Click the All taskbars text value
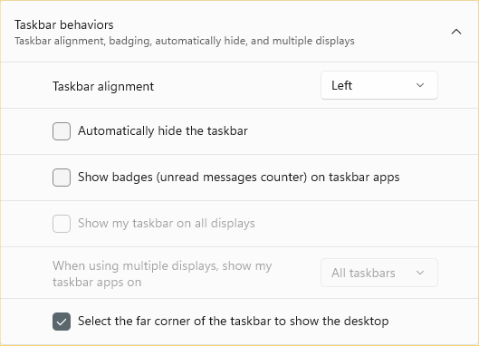 [x=363, y=273]
